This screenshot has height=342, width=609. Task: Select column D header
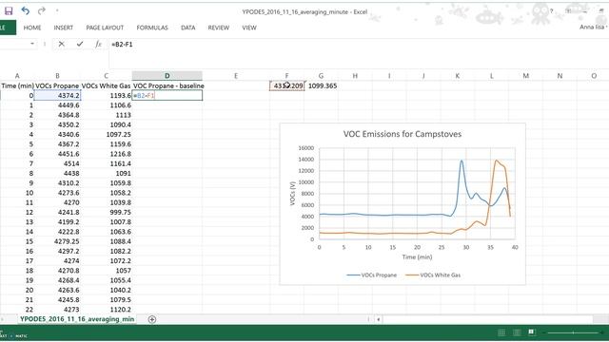(x=167, y=76)
